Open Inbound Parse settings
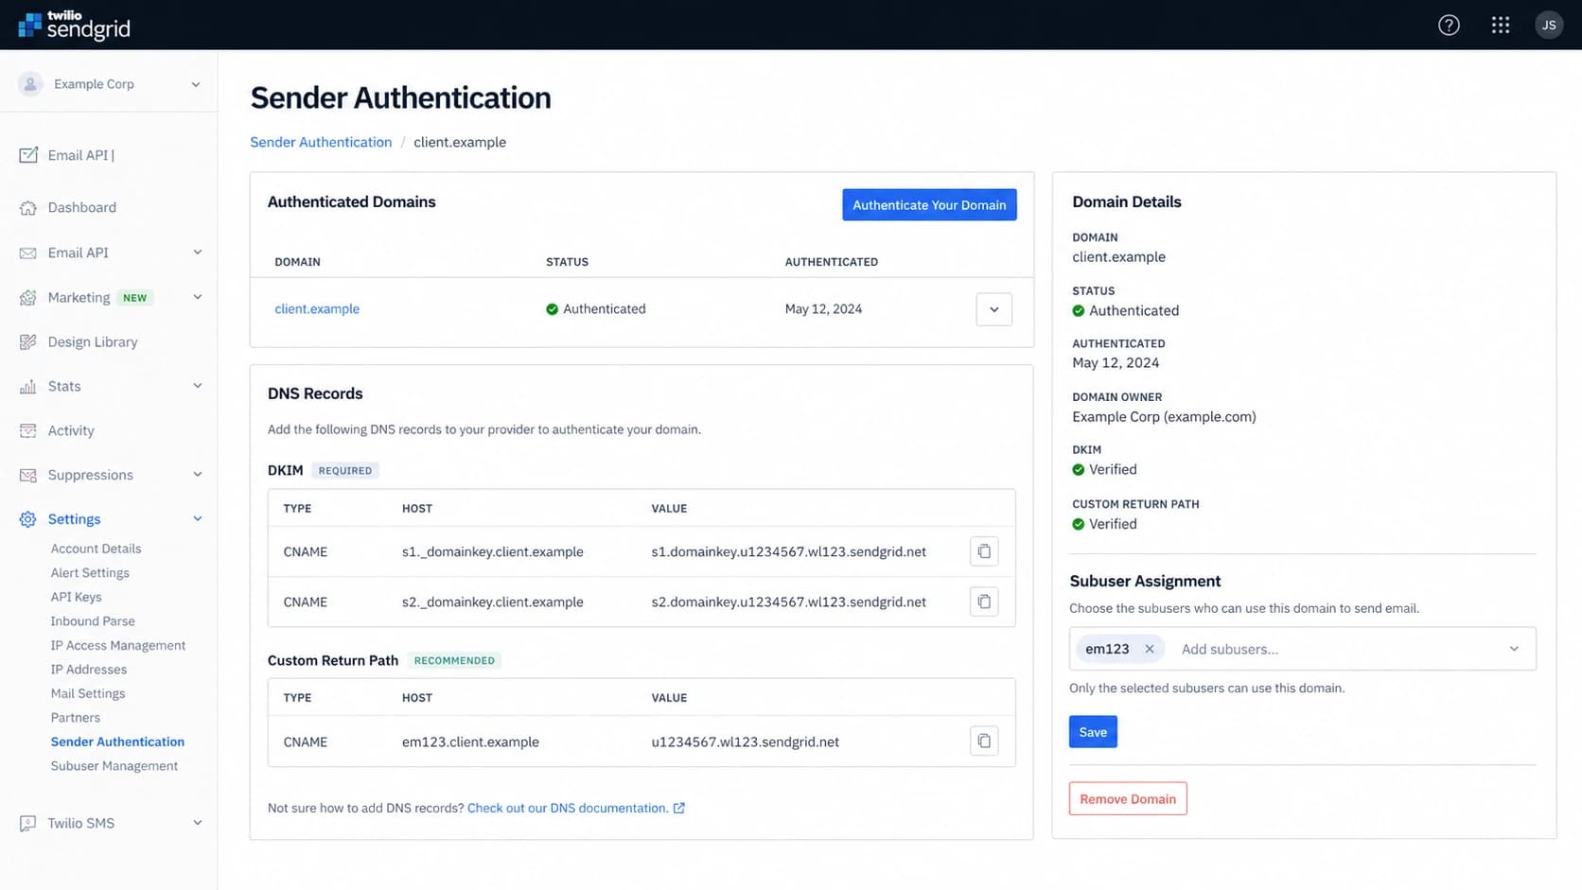 pos(93,621)
